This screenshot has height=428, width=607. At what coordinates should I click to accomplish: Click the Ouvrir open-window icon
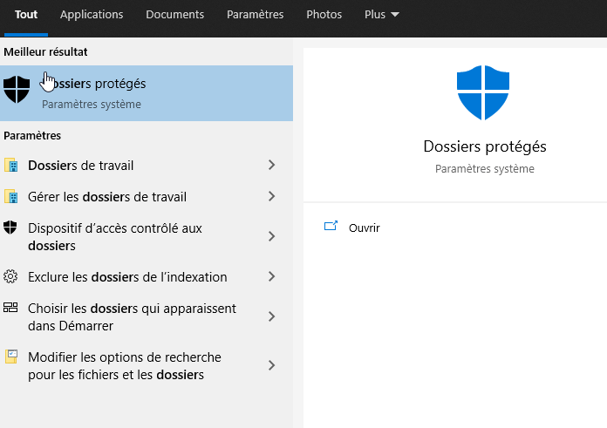[x=331, y=226]
